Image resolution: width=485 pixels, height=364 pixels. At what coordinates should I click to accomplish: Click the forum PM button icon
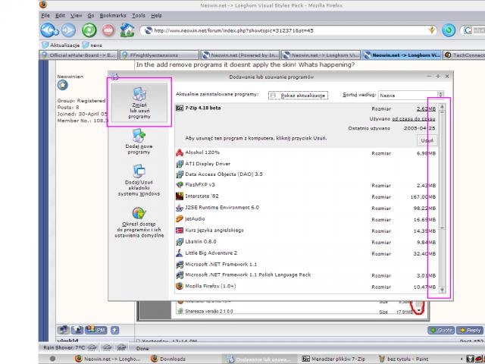pos(96,330)
